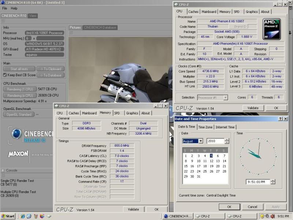This screenshot has width=293, height=220.
Task: Click the title bar icon of the processor CPU-Z window
Action: [176, 4]
